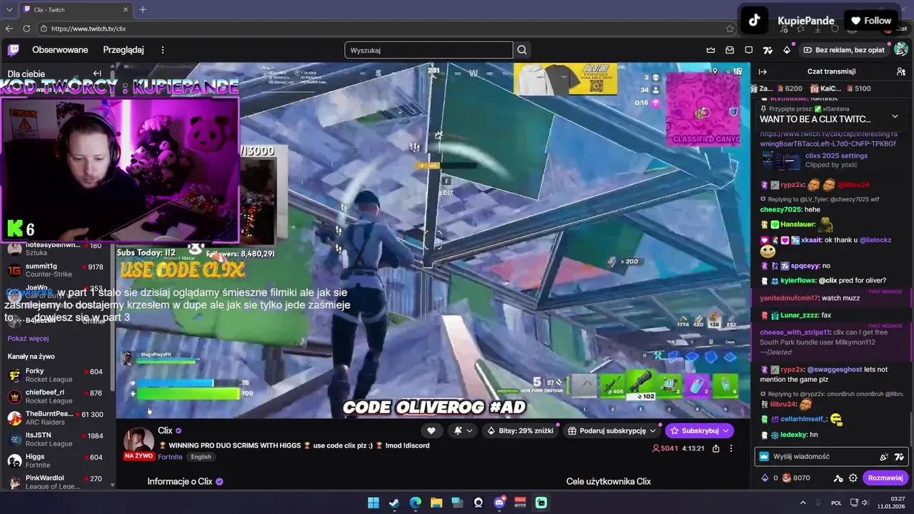Open the whispers speech bubble icon
The height and width of the screenshot is (514, 914).
coord(748,50)
